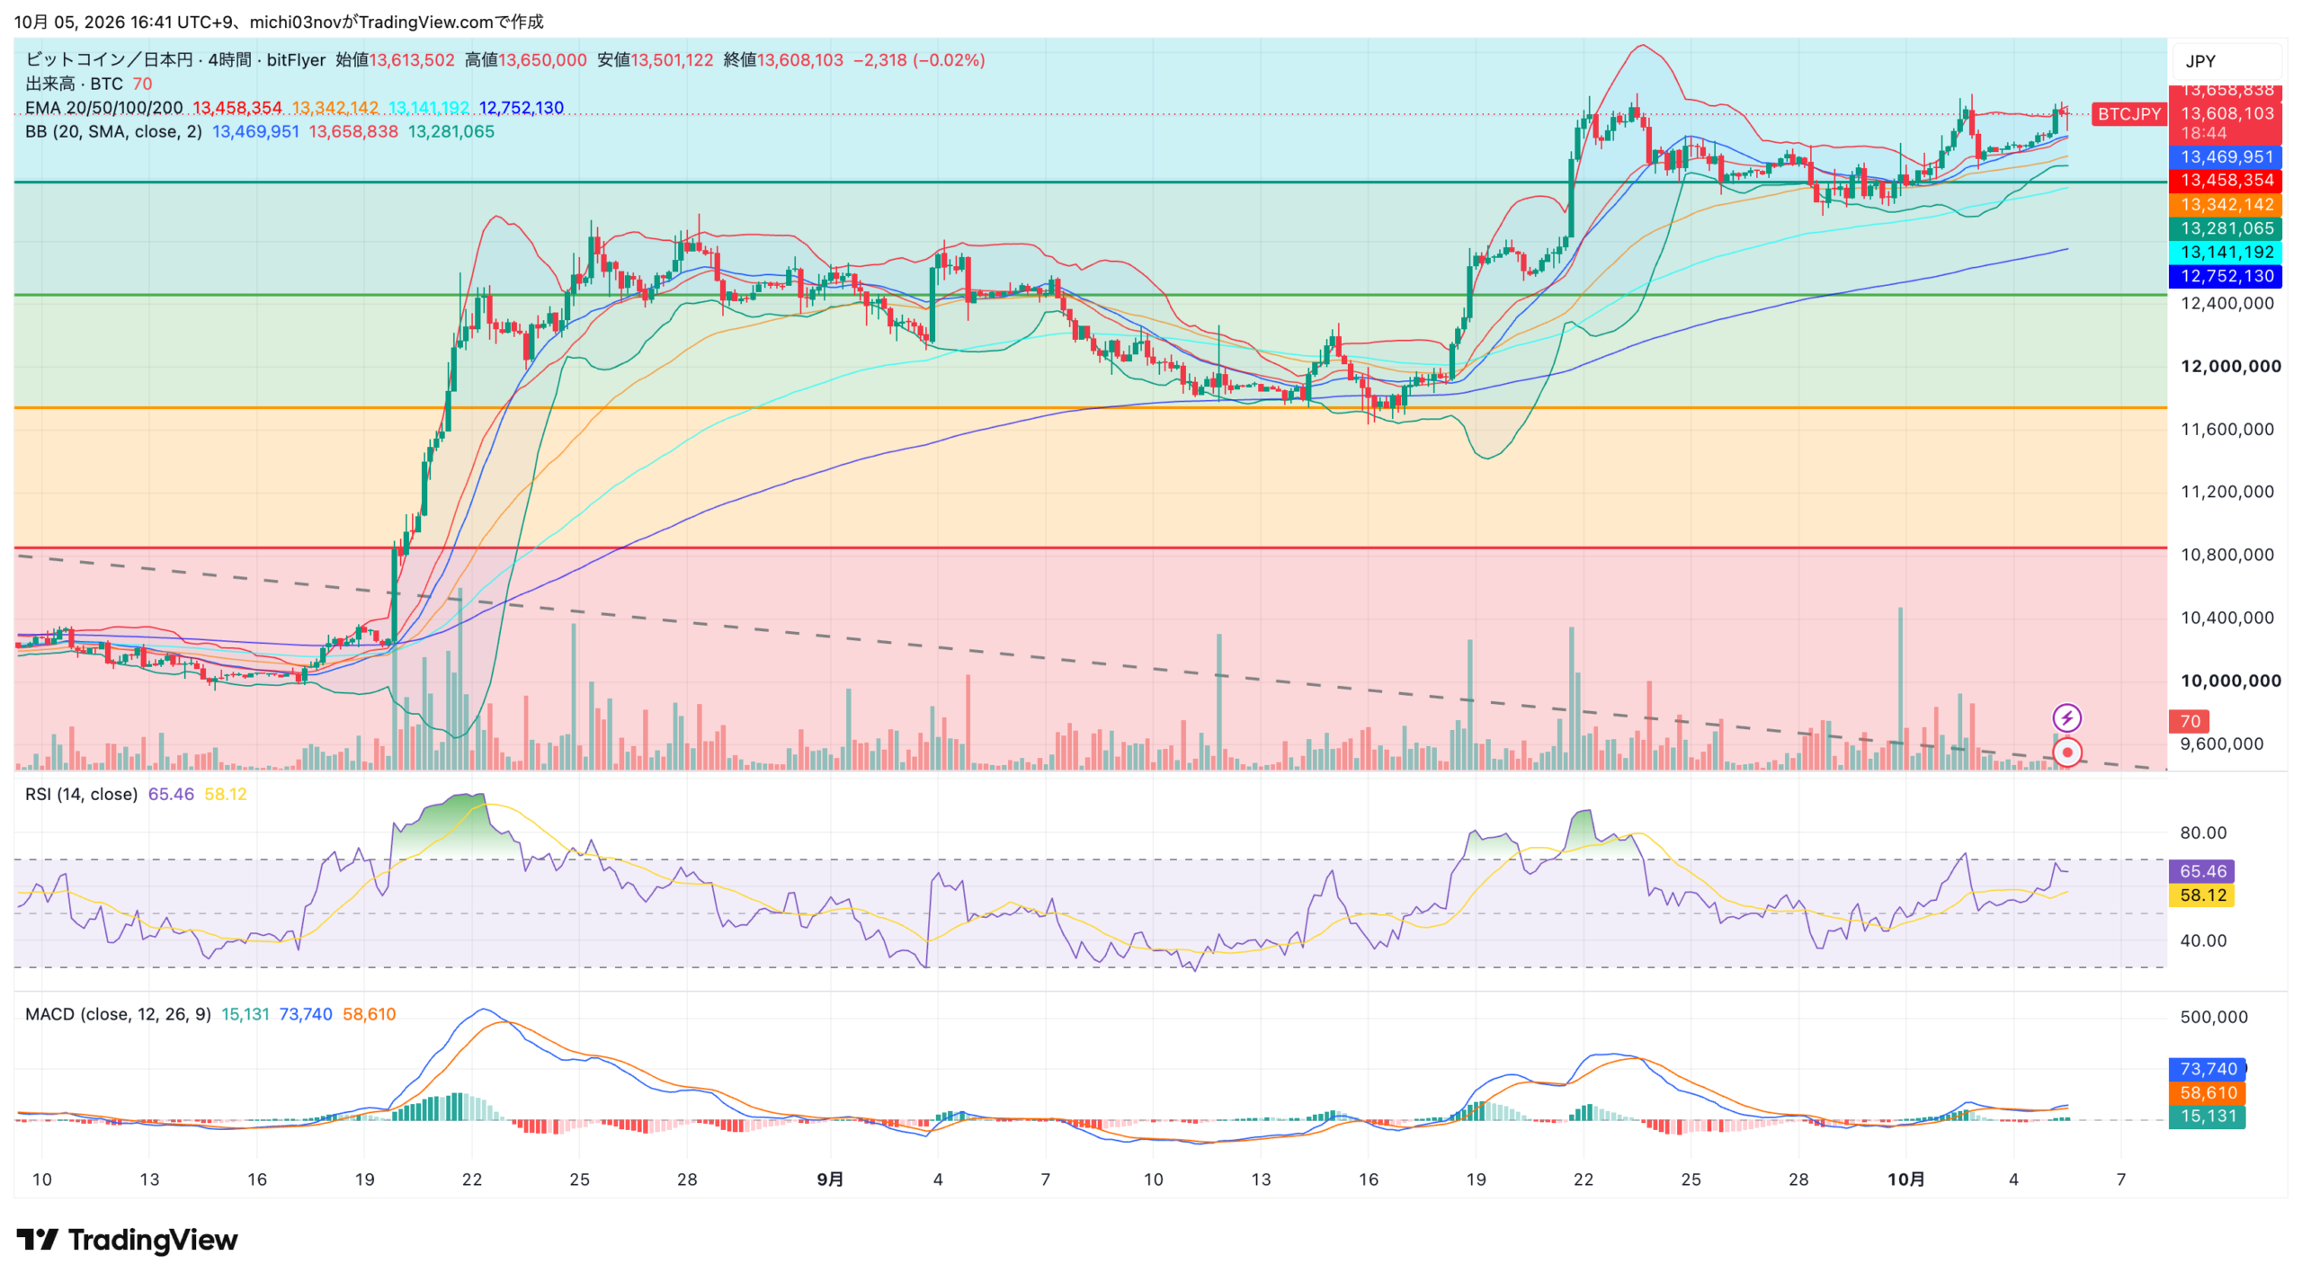The width and height of the screenshot is (2302, 1282).
Task: Open the MACD (close, 12, 26, 9) legend
Action: [118, 1014]
